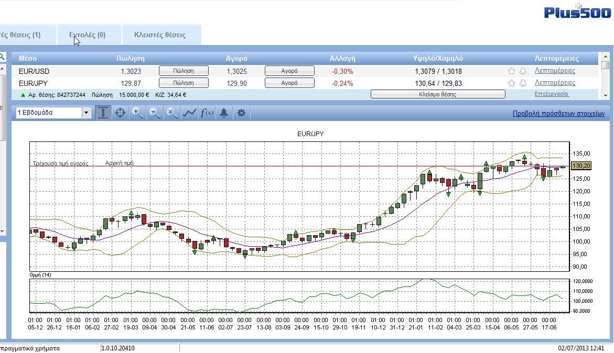Open the 1 Εβδομάδα timeframe dropdown

tap(87, 113)
